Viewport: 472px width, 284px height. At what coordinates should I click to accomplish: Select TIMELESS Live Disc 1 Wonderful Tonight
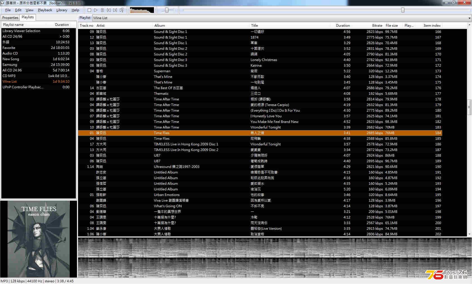point(260,144)
